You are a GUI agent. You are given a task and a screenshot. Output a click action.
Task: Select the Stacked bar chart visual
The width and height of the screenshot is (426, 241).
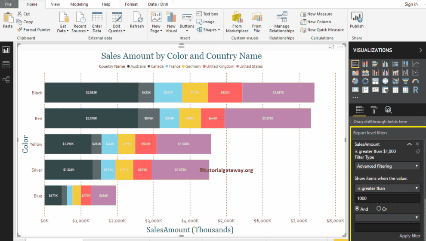[355, 64]
